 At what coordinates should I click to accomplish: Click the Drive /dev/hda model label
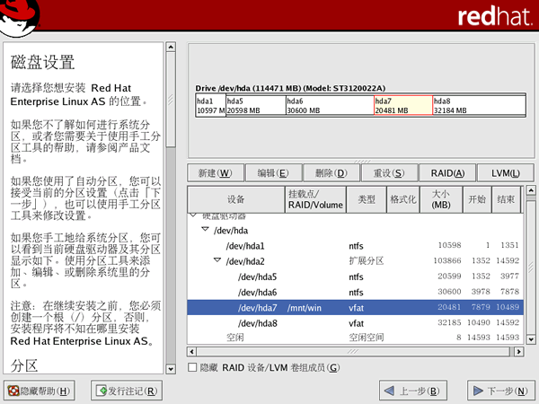(x=290, y=88)
